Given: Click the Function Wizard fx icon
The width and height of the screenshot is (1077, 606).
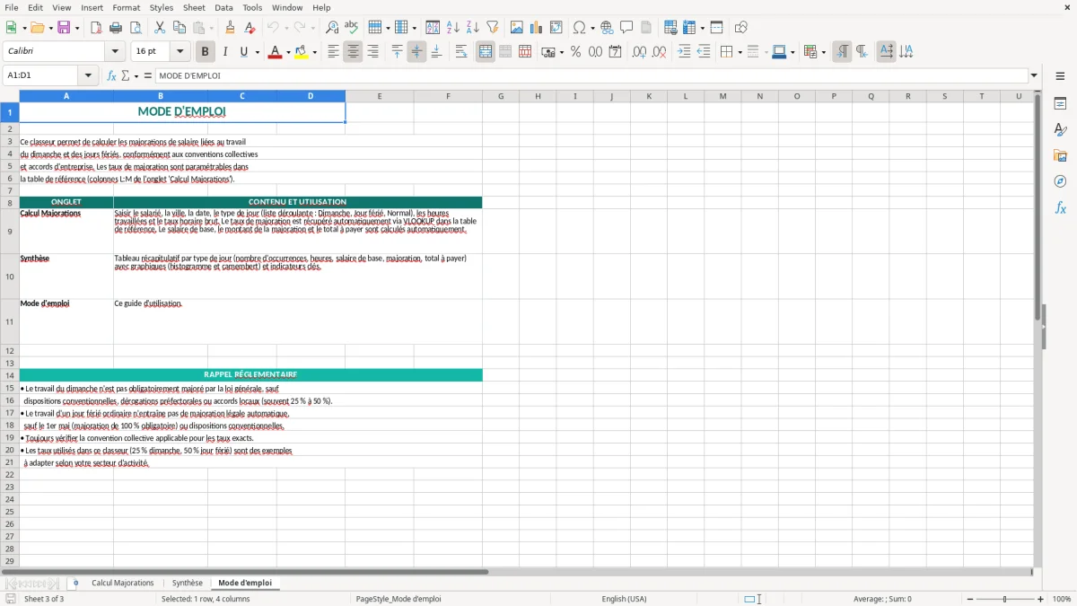Looking at the screenshot, I should point(111,75).
